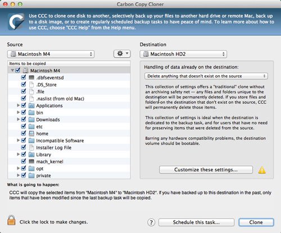
Task: Click the Clone button
Action: point(256,222)
